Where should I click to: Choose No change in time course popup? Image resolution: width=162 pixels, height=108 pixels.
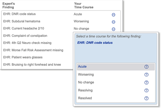(116, 82)
